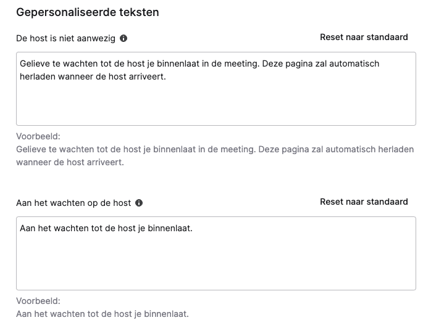Click the first 'Voorbeeld:' caption

[38, 136]
